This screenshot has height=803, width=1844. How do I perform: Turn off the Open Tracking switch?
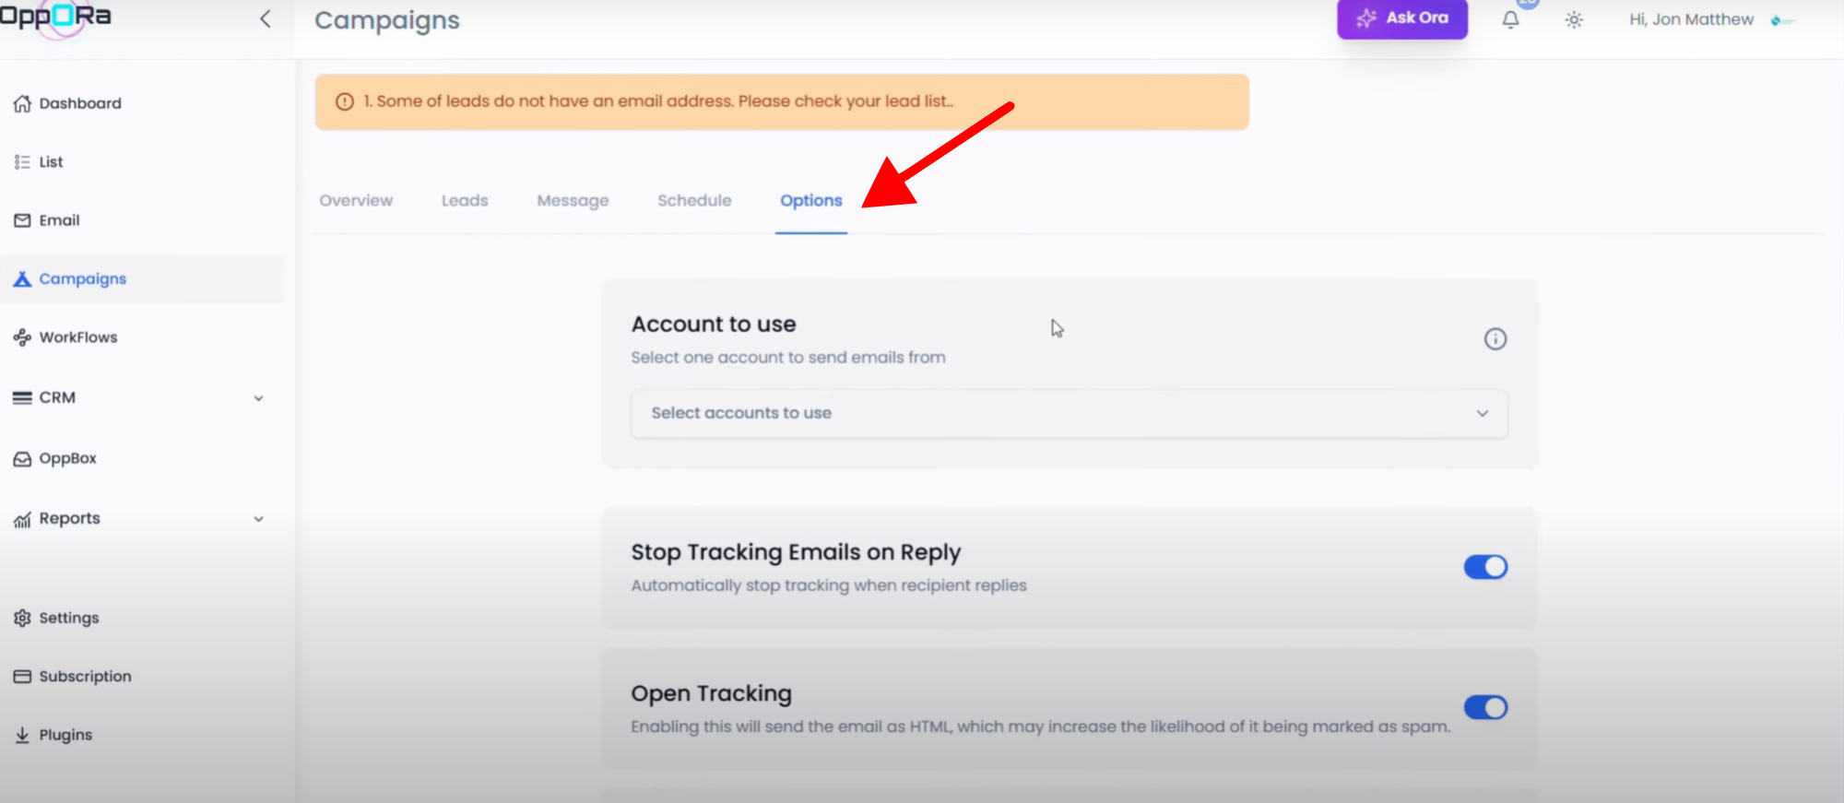1484,707
